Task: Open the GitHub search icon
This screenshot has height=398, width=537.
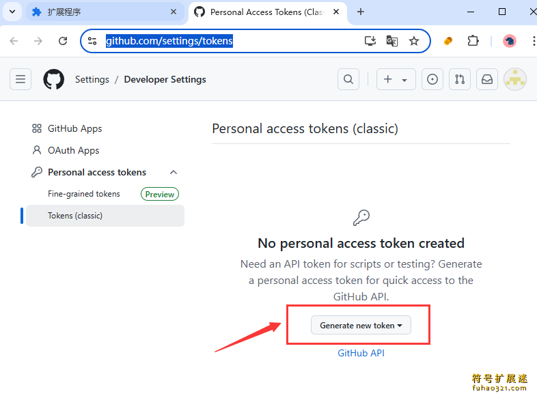Action: pyautogui.click(x=348, y=79)
